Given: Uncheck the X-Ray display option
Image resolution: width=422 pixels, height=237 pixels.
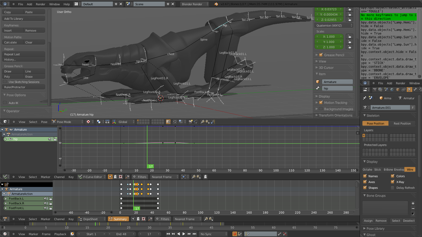Looking at the screenshot, I should click(392, 182).
